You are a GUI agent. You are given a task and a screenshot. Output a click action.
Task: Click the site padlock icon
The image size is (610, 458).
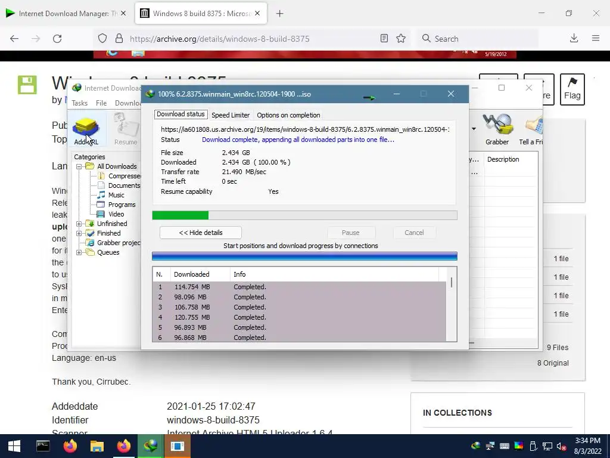(x=119, y=39)
